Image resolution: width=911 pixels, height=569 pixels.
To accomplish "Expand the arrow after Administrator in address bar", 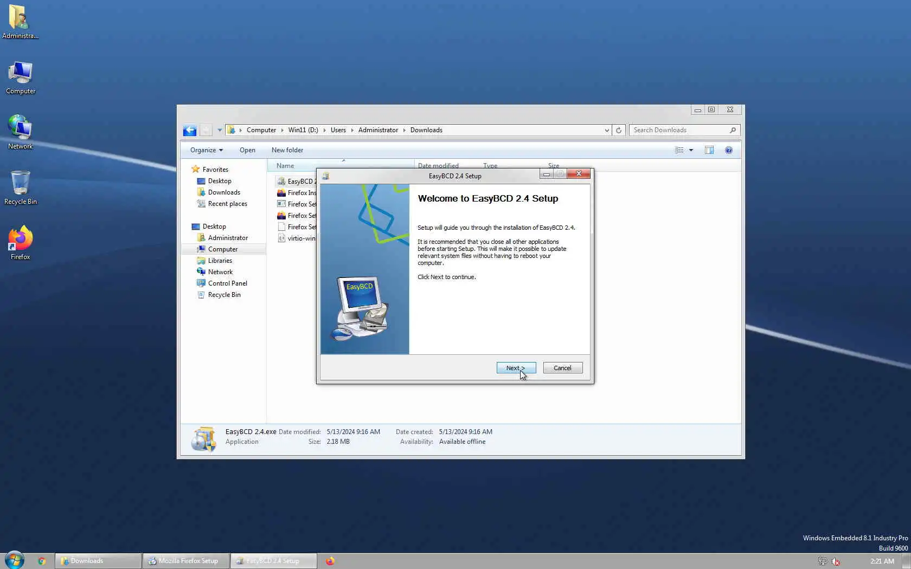I will coord(405,130).
